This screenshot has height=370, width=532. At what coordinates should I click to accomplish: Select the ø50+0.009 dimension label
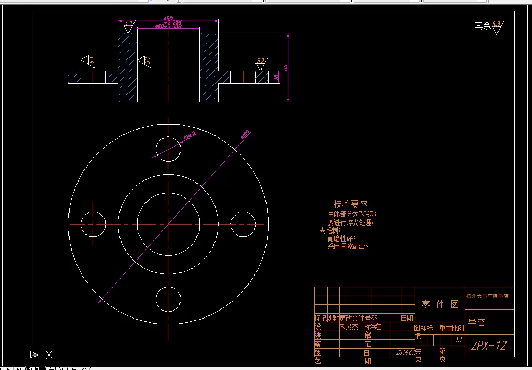(x=168, y=26)
